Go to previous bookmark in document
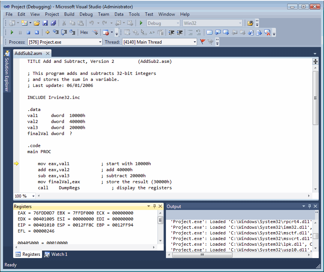Screen dimensions: 324x272 pyautogui.click(x=251, y=32)
